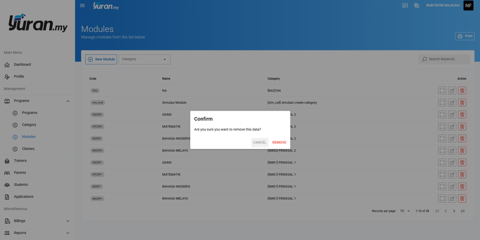
Task: Click the Category column header
Action: tap(274, 79)
